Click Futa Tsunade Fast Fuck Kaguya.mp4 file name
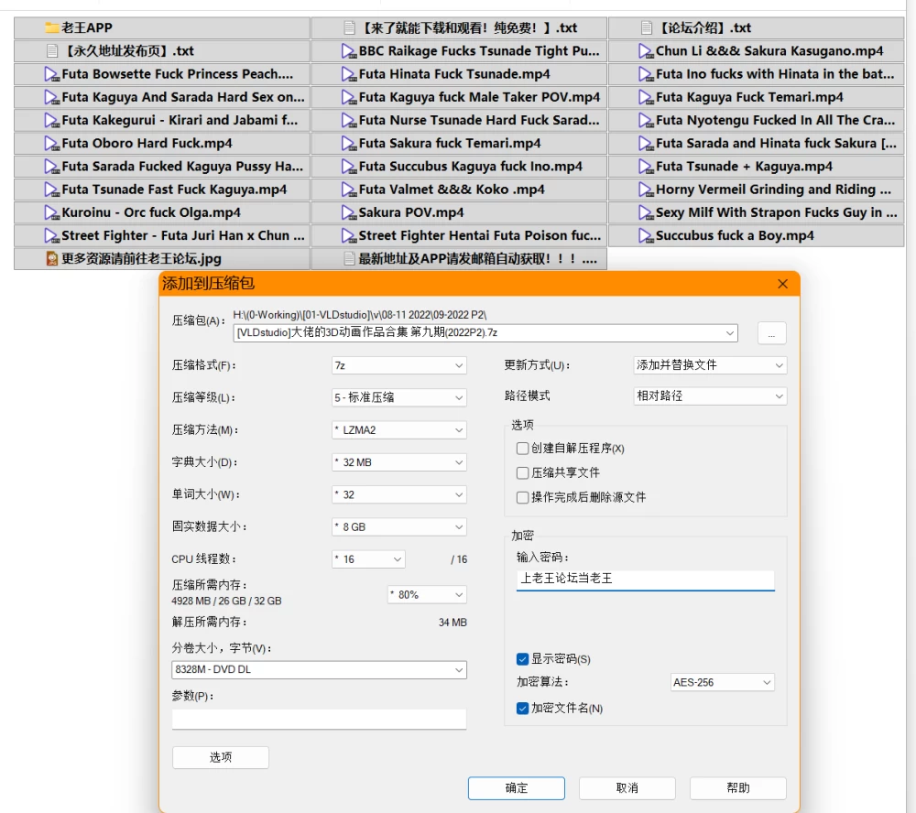This screenshot has width=916, height=813. point(174,190)
